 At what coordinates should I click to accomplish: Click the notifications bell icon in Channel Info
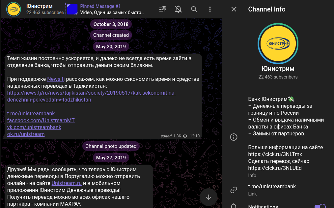click(234, 206)
